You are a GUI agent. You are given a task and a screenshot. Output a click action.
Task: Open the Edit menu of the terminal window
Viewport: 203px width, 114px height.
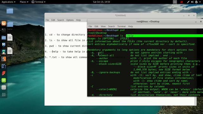click(96, 26)
